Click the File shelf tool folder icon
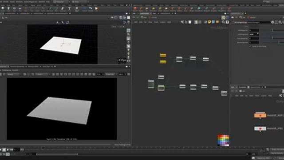 [96, 8]
